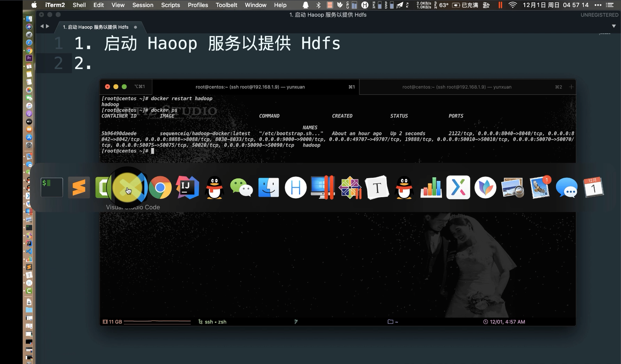Viewport: 621px width, 364px height.
Task: Click line 1 text '1. 启动 Haoop 服务以提供 Hdfs'
Action: coord(207,43)
